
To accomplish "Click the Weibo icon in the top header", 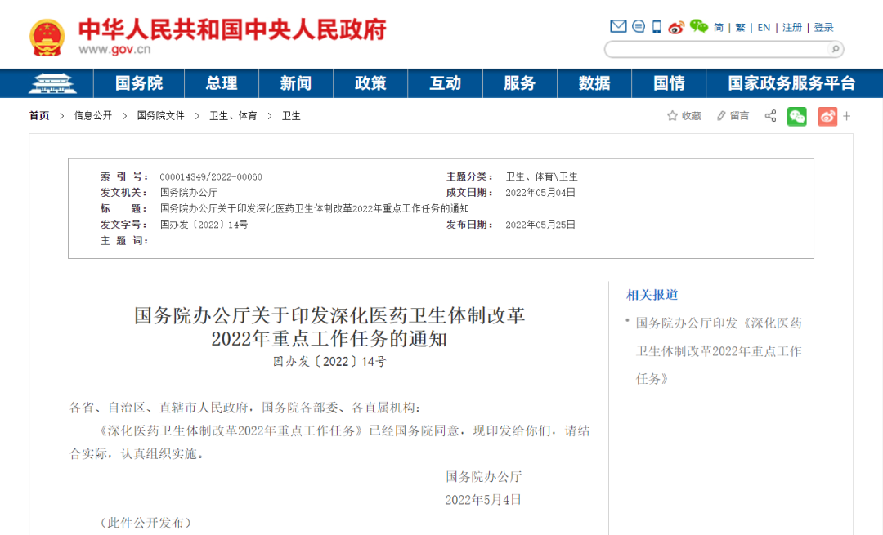I will click(x=675, y=26).
